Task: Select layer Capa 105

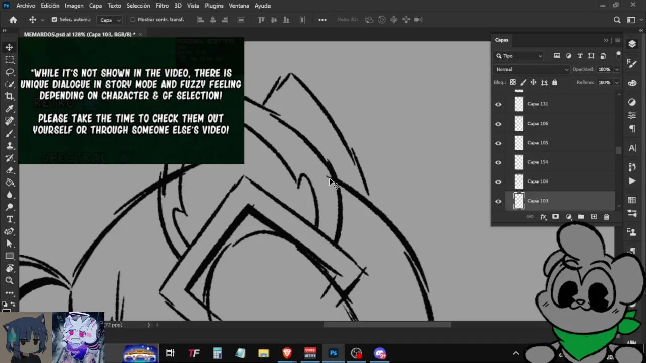Action: (x=560, y=143)
